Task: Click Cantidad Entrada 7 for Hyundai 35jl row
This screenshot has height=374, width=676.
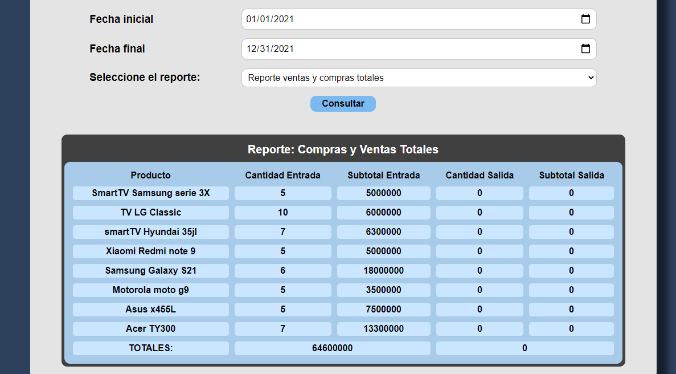Action: 283,232
